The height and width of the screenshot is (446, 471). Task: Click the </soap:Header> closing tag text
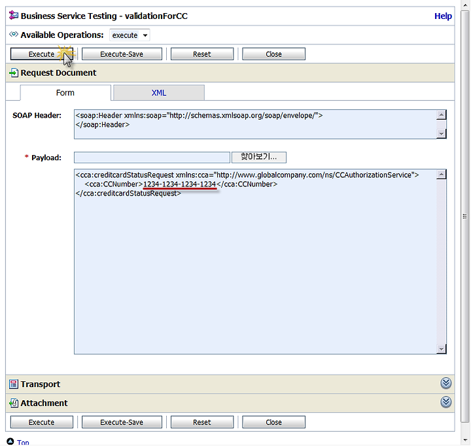tap(103, 125)
